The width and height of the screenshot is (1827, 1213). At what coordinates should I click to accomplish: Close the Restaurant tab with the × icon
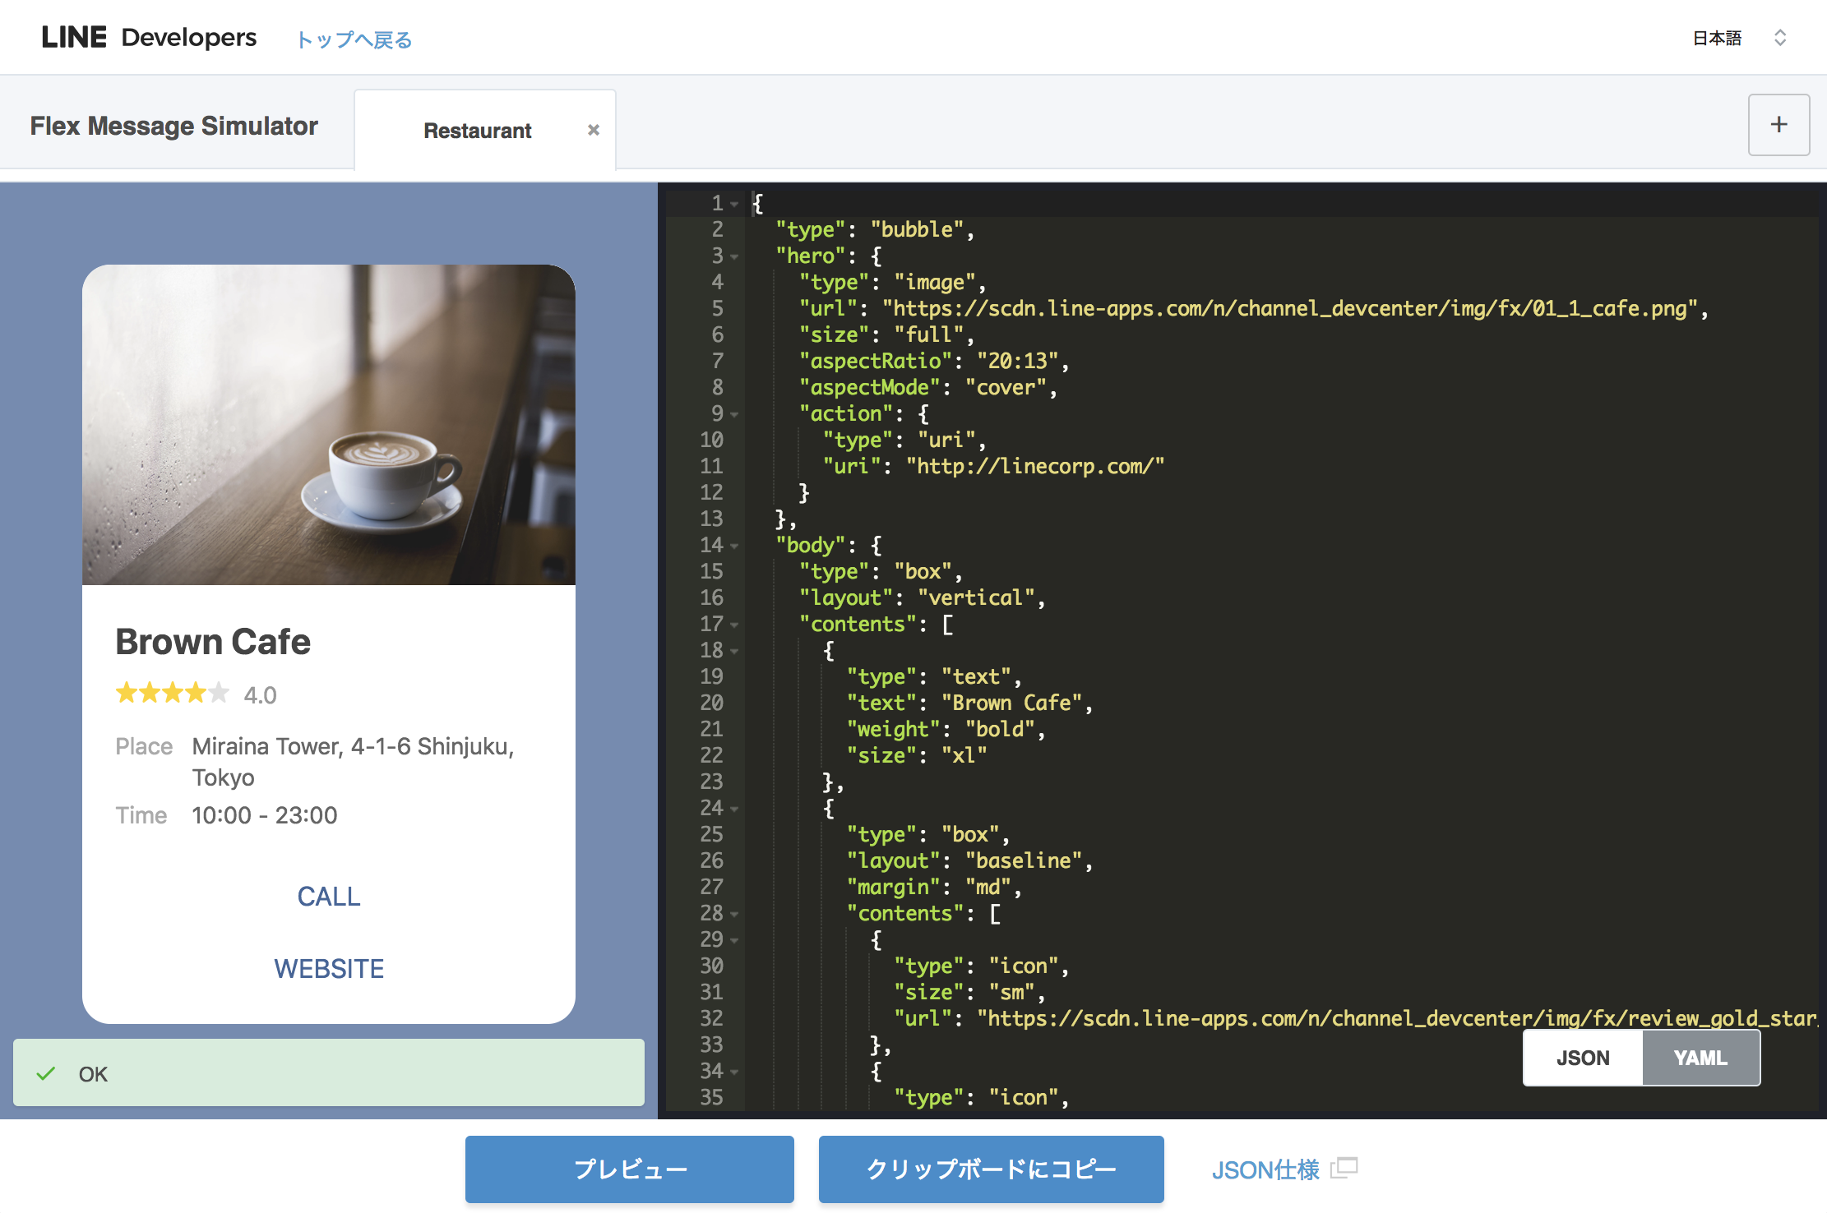tap(594, 129)
